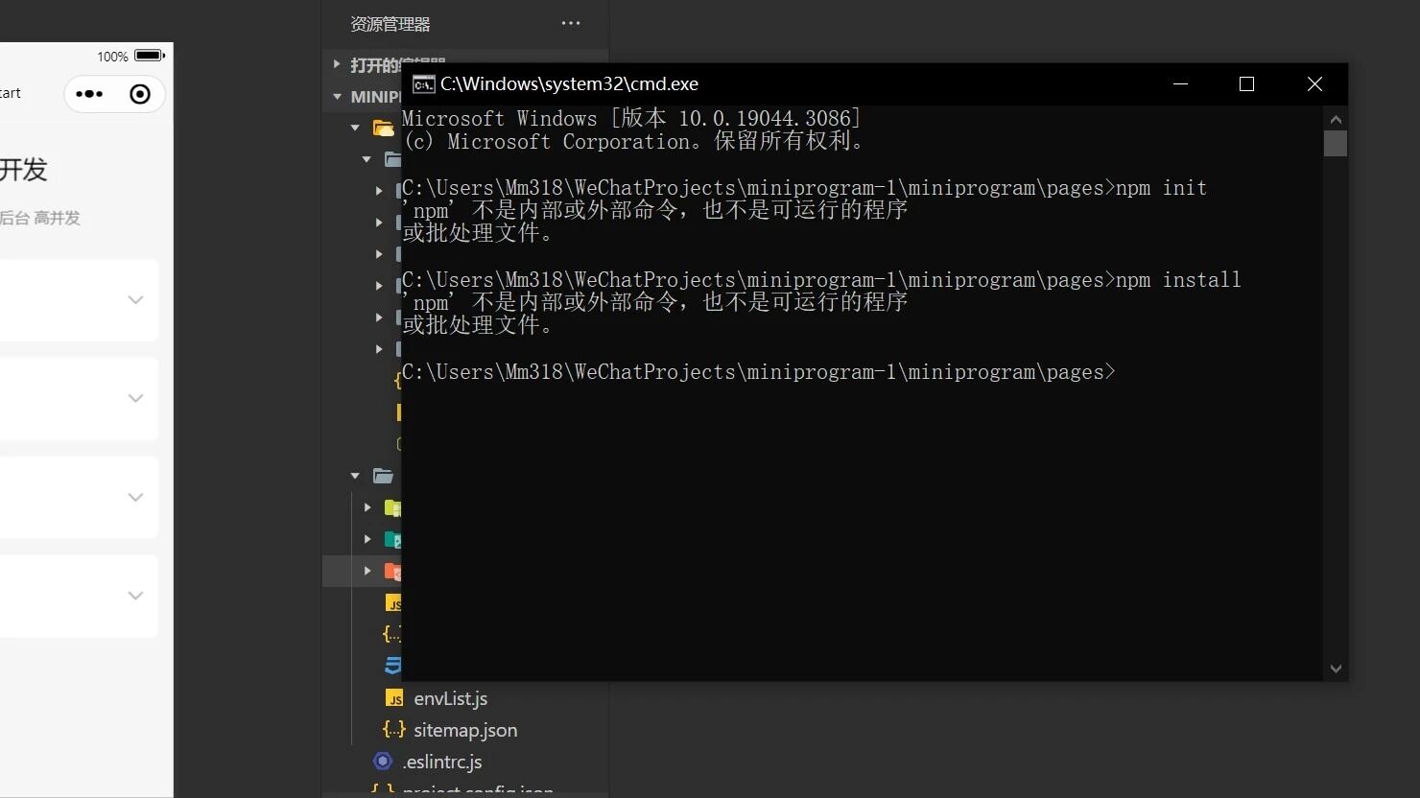Expand the 打开的编辑器 section
Image resolution: width=1420 pixels, height=798 pixels.
(x=337, y=64)
